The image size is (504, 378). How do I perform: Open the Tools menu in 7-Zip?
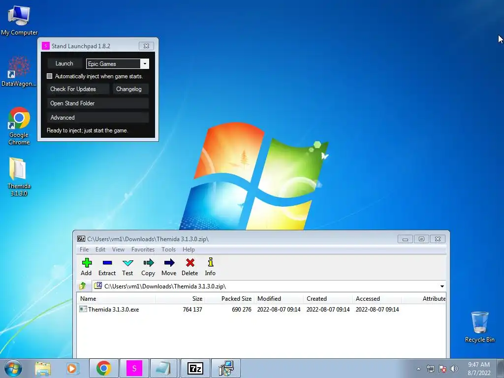click(x=168, y=250)
